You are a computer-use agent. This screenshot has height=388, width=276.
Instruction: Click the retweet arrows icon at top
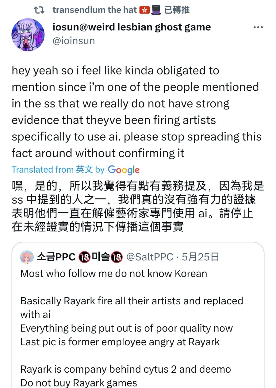pos(39,10)
